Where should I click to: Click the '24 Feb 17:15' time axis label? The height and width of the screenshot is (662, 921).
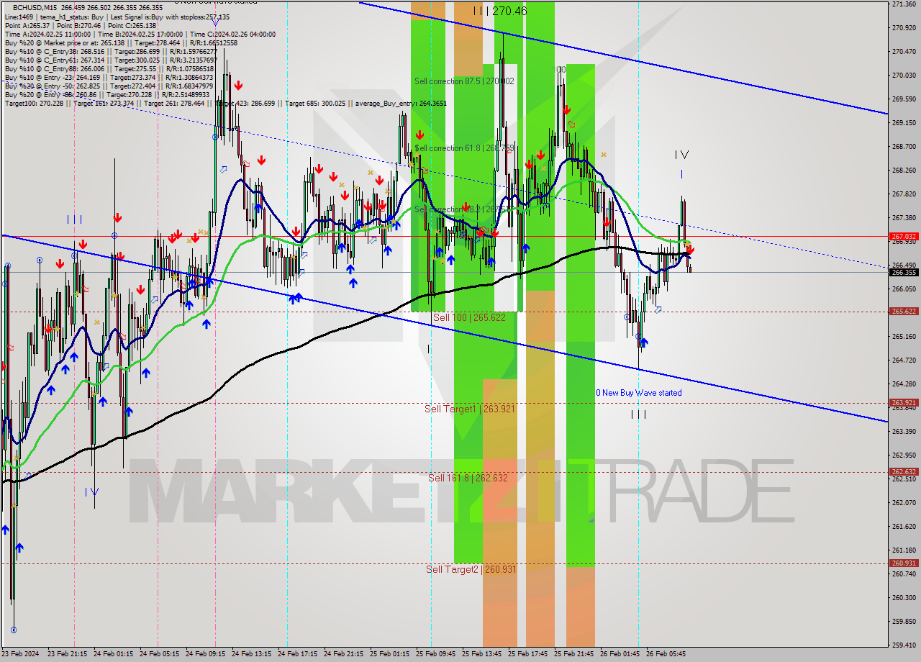[x=297, y=654]
